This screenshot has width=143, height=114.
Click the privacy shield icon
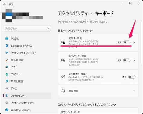click(7, 103)
